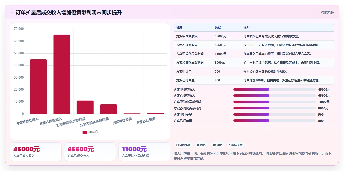This screenshot has width=344, height=171.
Task: Click the 70,000 y-axis label
Action: click(x=19, y=29)
